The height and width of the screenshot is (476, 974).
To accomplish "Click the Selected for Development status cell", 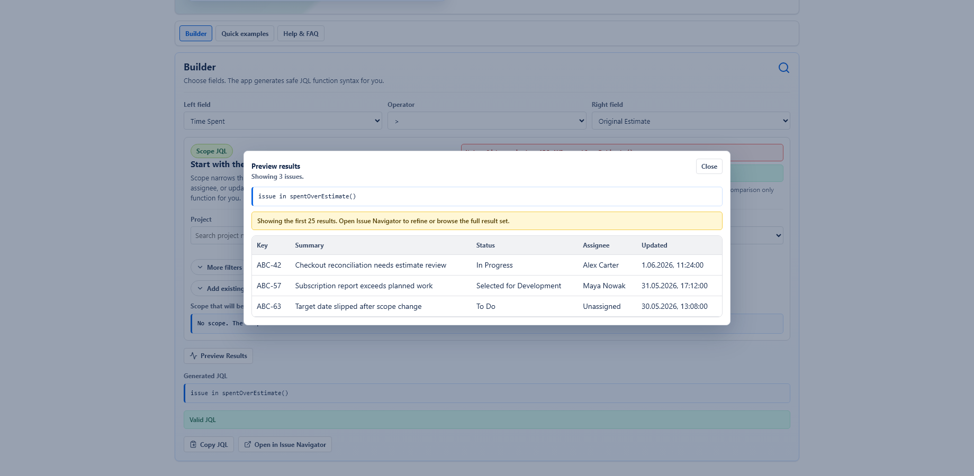I will coord(519,286).
